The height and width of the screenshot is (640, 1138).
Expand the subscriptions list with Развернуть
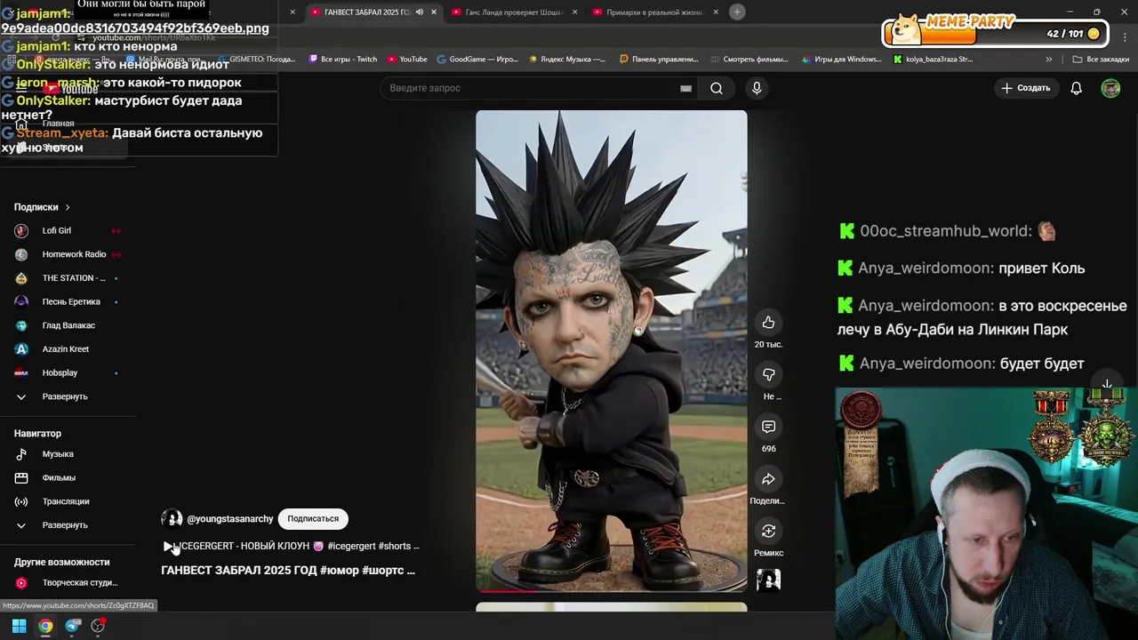(x=67, y=396)
